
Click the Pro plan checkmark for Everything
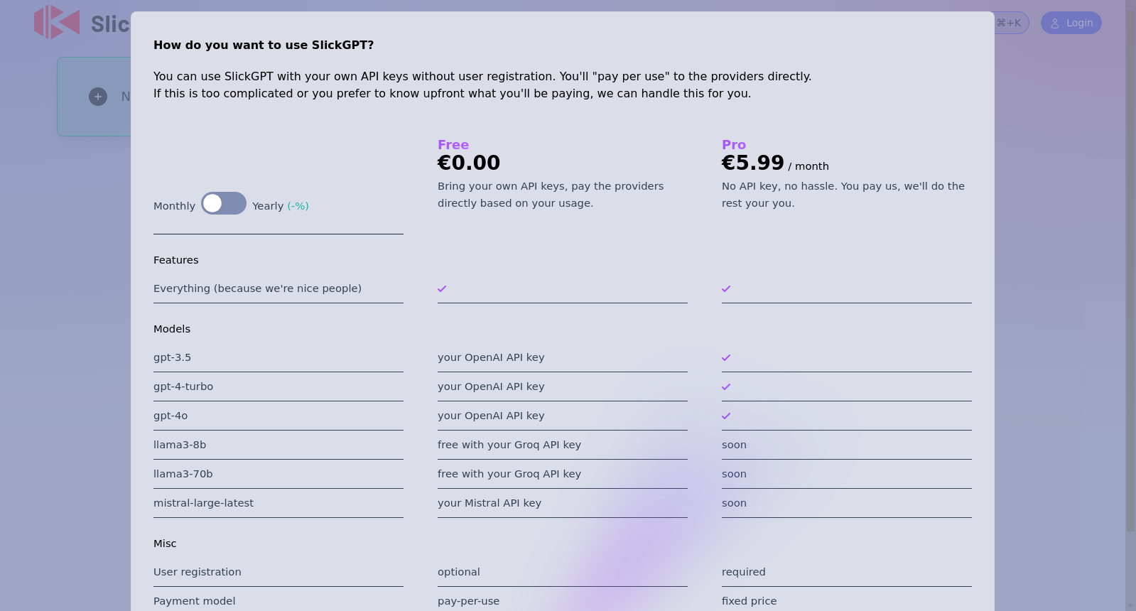726,288
